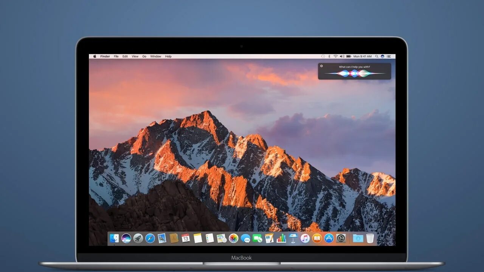Open iBooks orange book icon
This screenshot has height=272, width=484.
click(317, 238)
